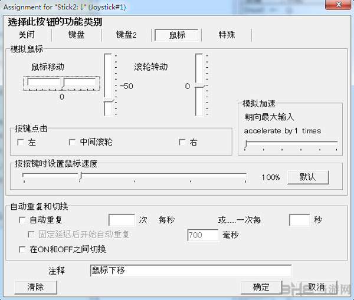Viewport: 354px width, 300px height.
Task: Go to the 特殊 tab
Action: coord(227,35)
